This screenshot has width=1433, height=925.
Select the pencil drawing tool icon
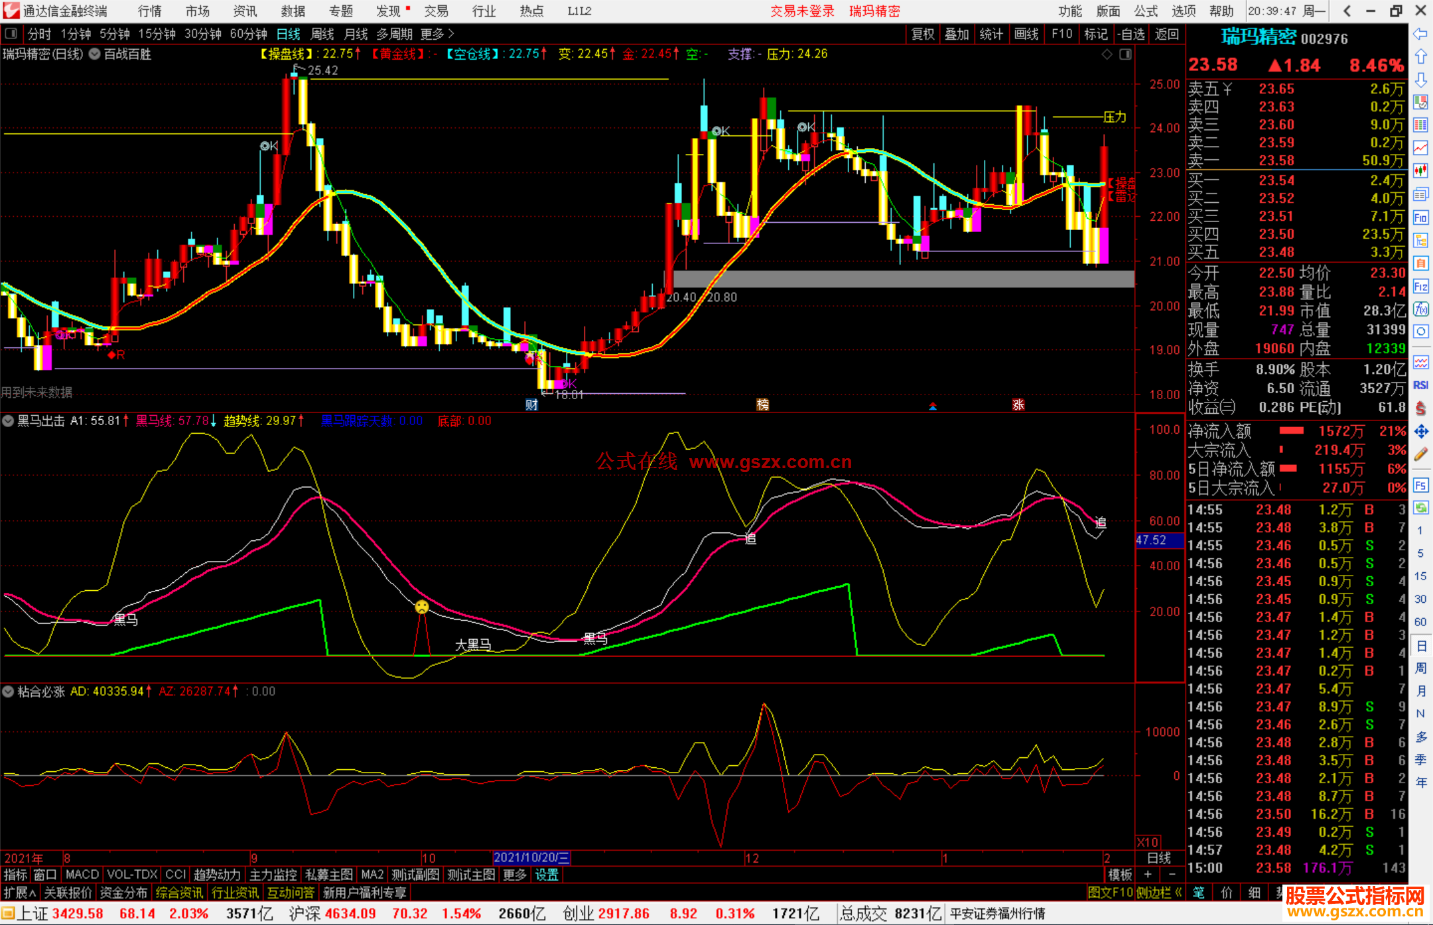tap(1420, 455)
